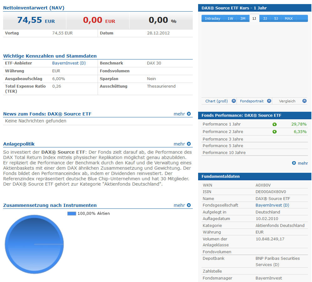Click the Performance 10 Jahre row

coord(255,152)
